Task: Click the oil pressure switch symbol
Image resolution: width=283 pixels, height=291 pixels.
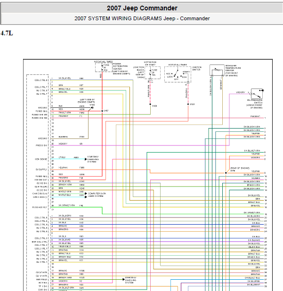Action: tap(257, 93)
